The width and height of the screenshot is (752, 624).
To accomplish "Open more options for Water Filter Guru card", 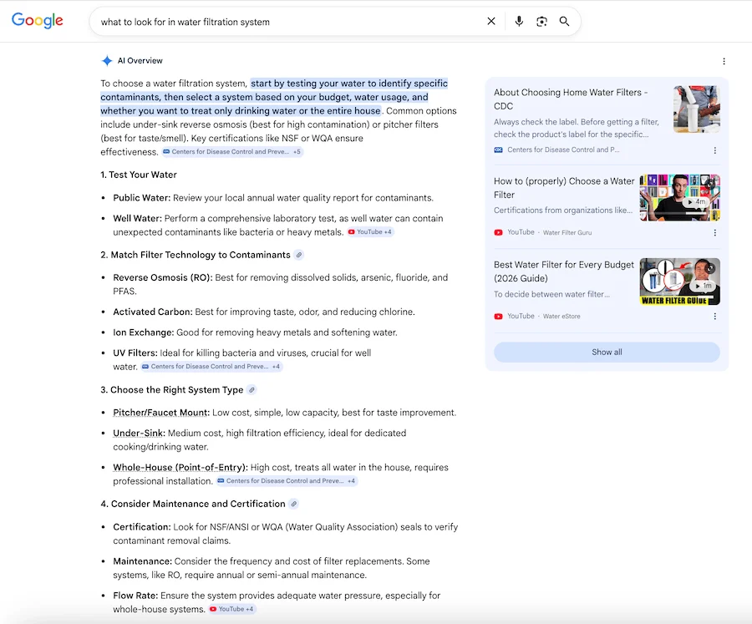I will [715, 233].
